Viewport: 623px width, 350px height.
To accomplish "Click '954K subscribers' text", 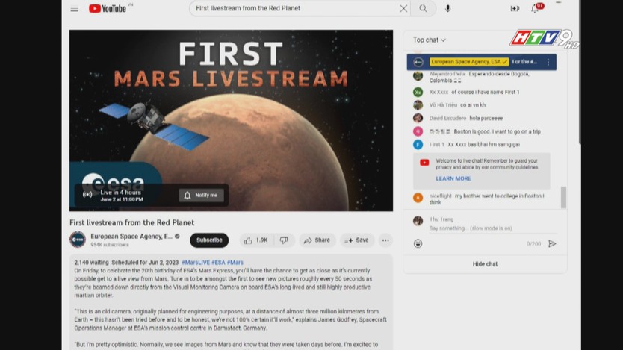I will click(x=110, y=245).
